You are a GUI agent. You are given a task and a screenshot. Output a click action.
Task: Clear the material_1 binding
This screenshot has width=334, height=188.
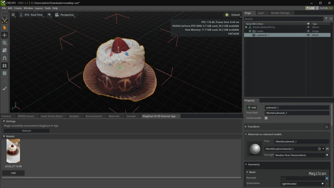pyautogui.click(x=319, y=149)
